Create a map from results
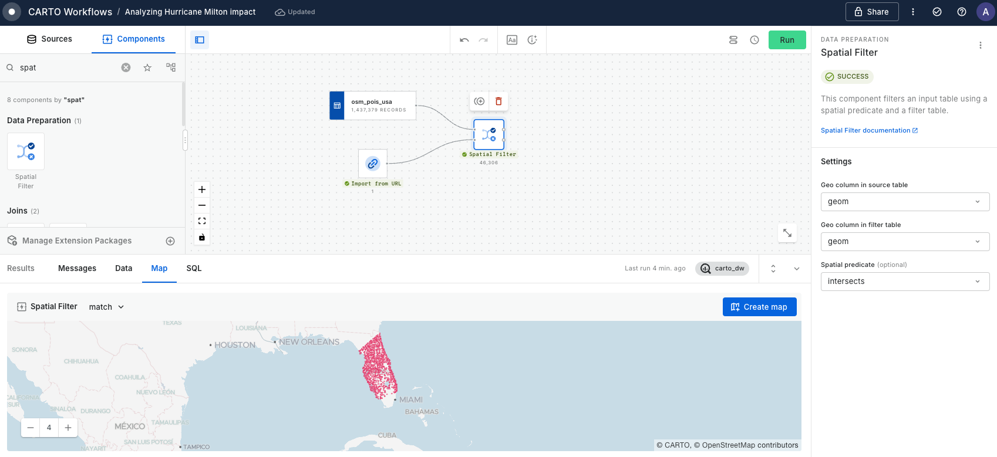Image resolution: width=997 pixels, height=457 pixels. [x=759, y=307]
